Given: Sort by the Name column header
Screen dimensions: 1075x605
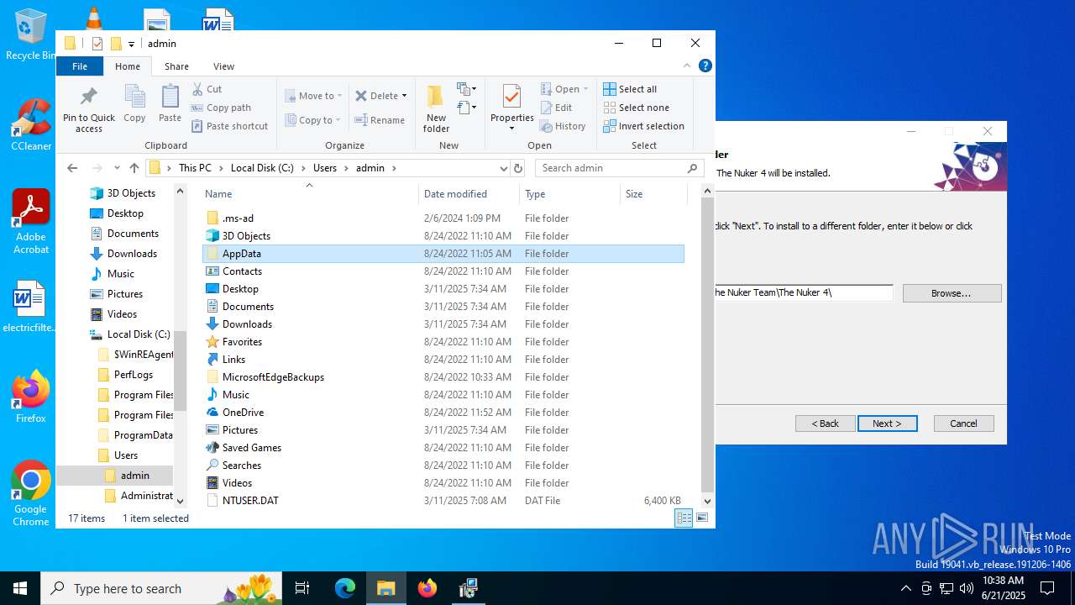Looking at the screenshot, I should pos(311,194).
